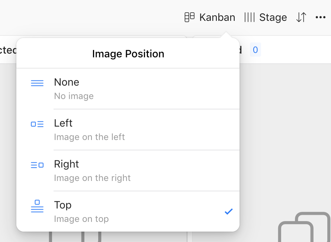Choose the 'Image on the left' entry
331x242 pixels.
(x=89, y=137)
